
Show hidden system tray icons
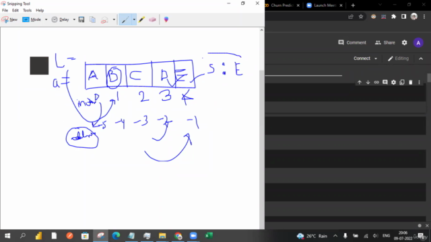tap(335, 236)
